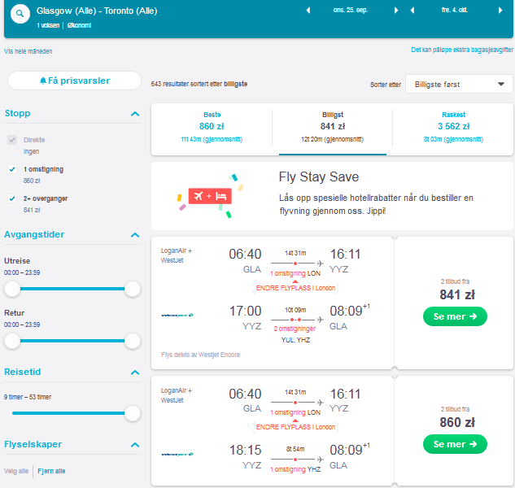
Task: Select the Raskest 3 562 zł tab
Action: point(453,127)
